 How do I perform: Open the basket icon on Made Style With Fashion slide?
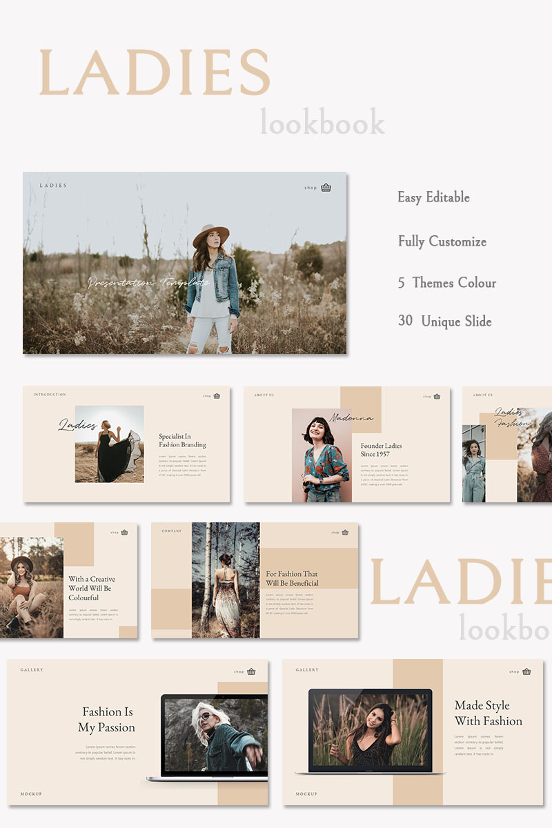pos(526,671)
